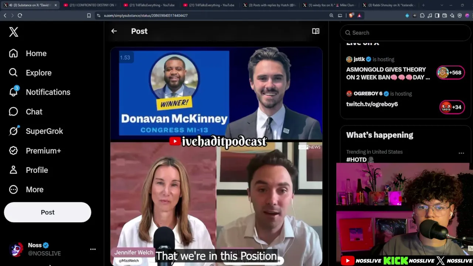This screenshot has height=266, width=473.
Task: Switch to I CONFRONTED DESTINY YouTube tab
Action: tap(90, 5)
